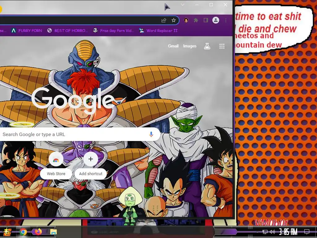The height and width of the screenshot is (238, 317).
Task: Click the Add shortcut button
Action: [x=91, y=166]
